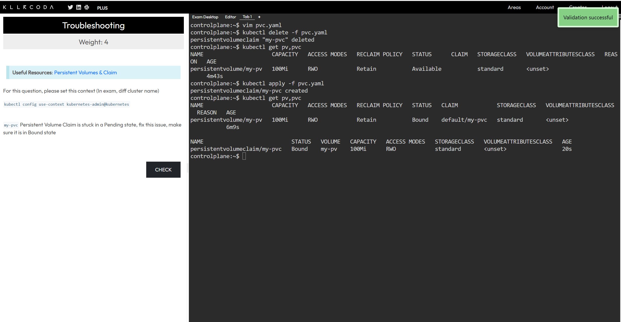Screen dimensions: 621x322
Task: Open the Account menu
Action: click(x=545, y=7)
